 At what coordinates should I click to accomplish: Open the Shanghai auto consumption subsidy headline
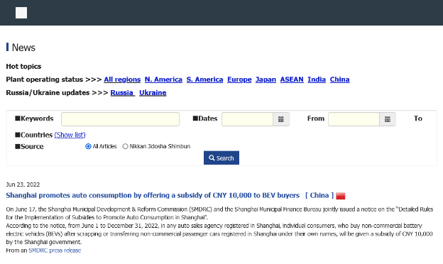coord(153,195)
